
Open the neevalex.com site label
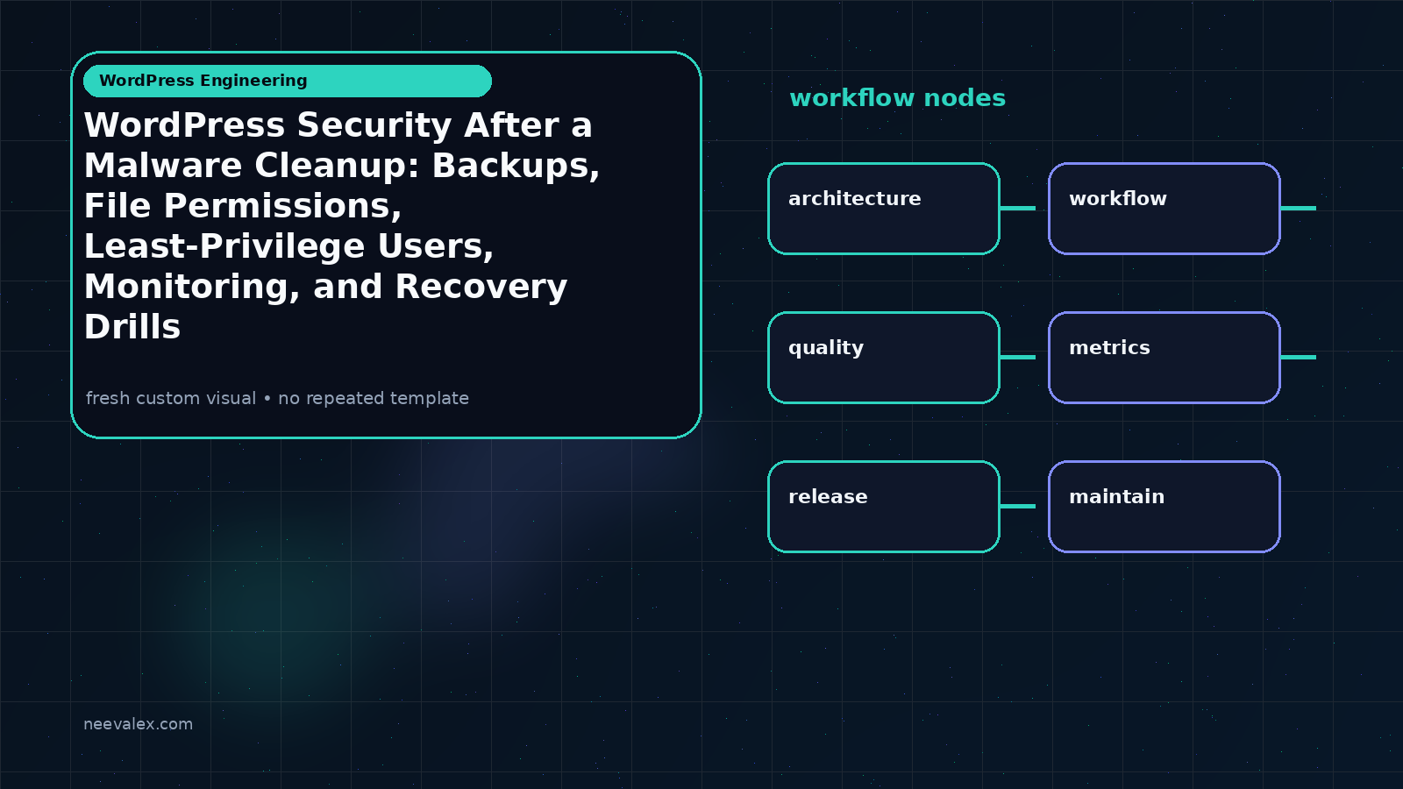coord(138,724)
